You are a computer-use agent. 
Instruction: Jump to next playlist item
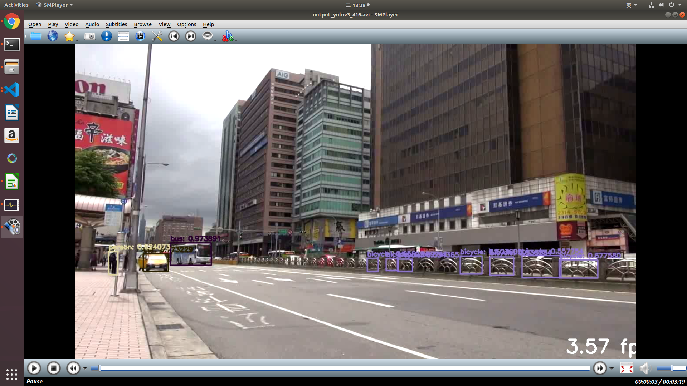coord(191,36)
